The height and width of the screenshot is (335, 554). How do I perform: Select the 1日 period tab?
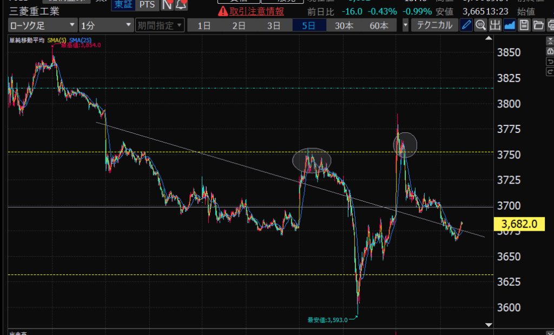click(x=205, y=25)
